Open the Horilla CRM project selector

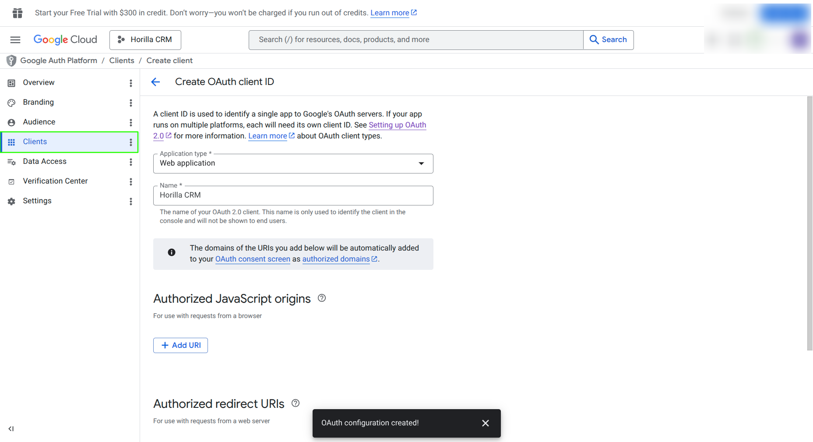click(145, 40)
